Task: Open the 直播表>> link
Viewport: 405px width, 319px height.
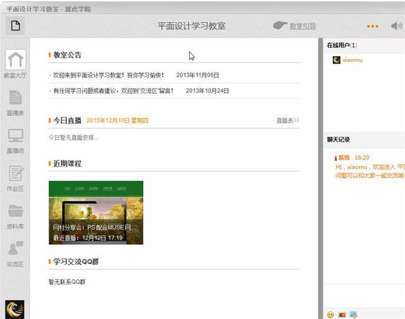Action: pos(288,121)
